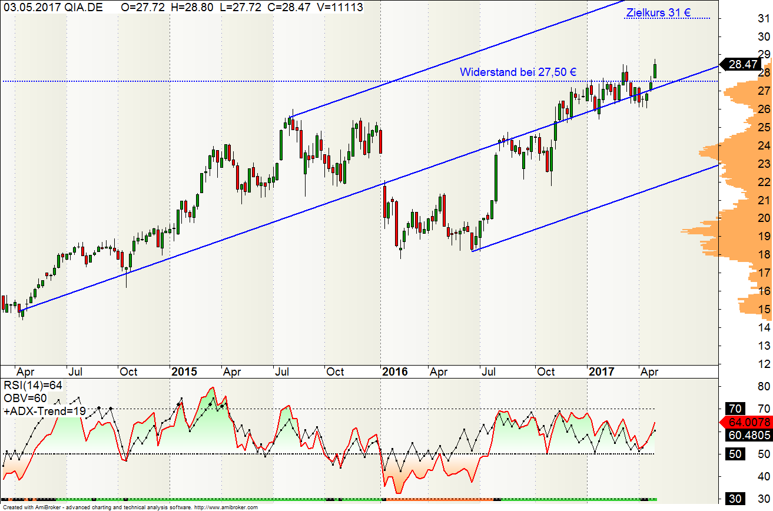Click the AmiBroker URL in the footer
This screenshot has width=773, height=511.
click(x=227, y=507)
